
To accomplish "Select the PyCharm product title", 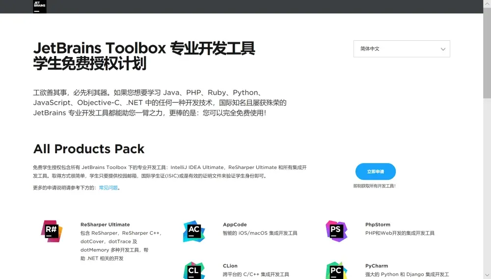I will pos(377,266).
